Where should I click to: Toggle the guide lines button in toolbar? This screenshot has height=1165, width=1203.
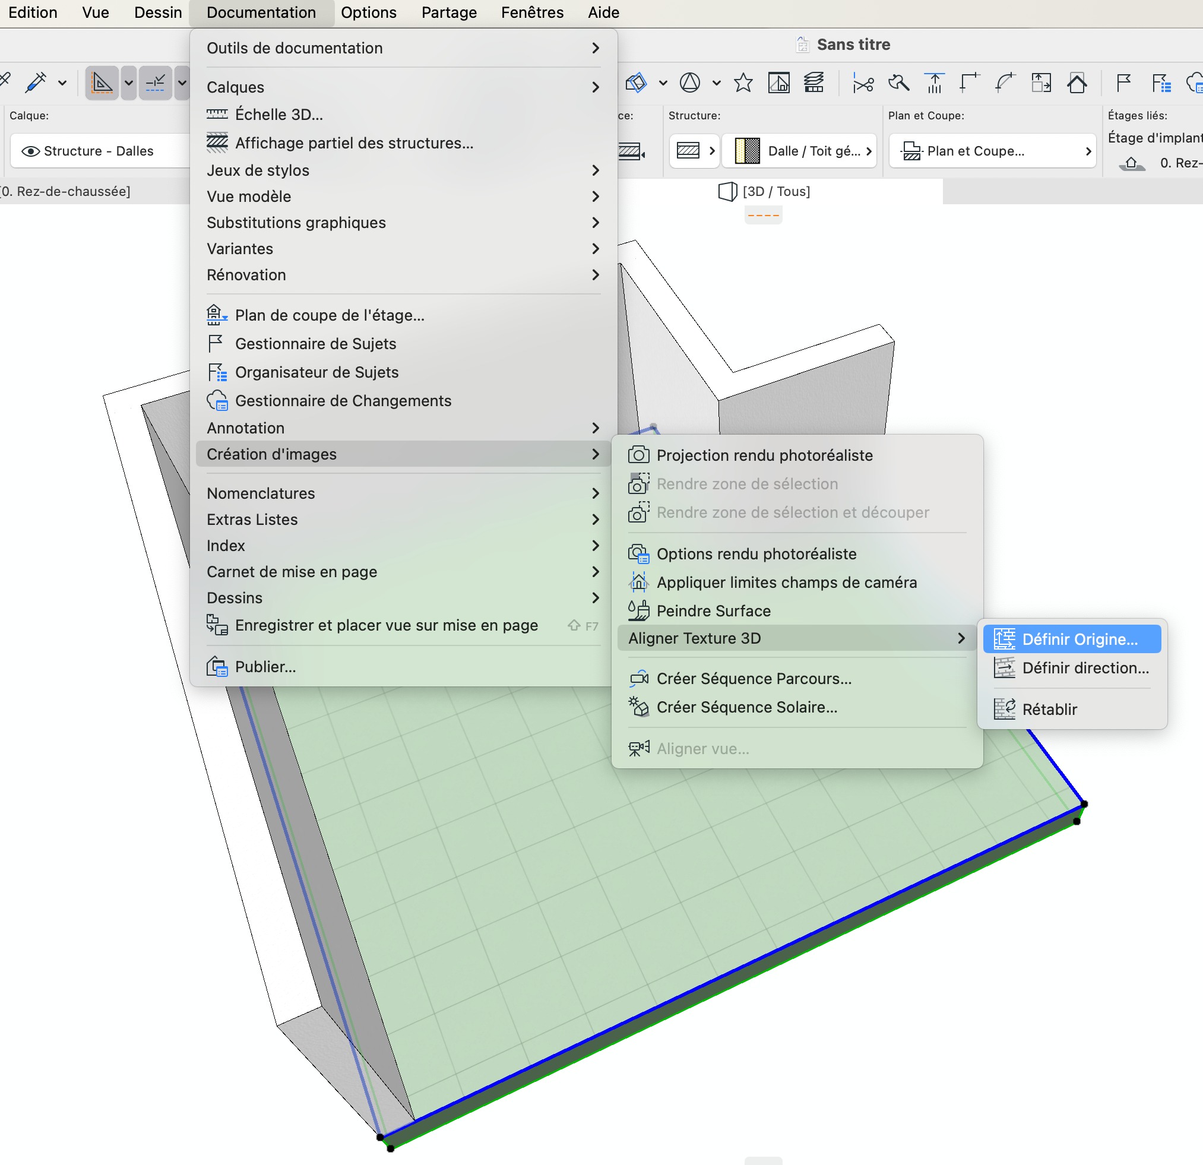coord(102,83)
